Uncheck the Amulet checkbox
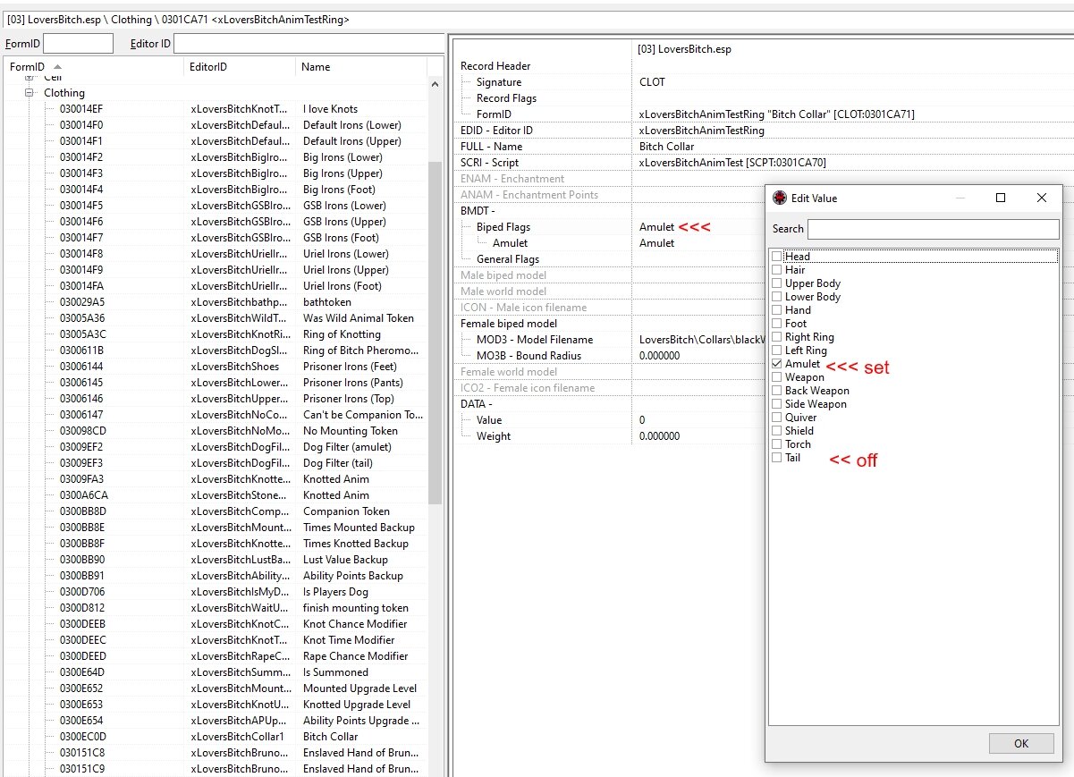Viewport: 1074px width, 777px height. click(777, 364)
